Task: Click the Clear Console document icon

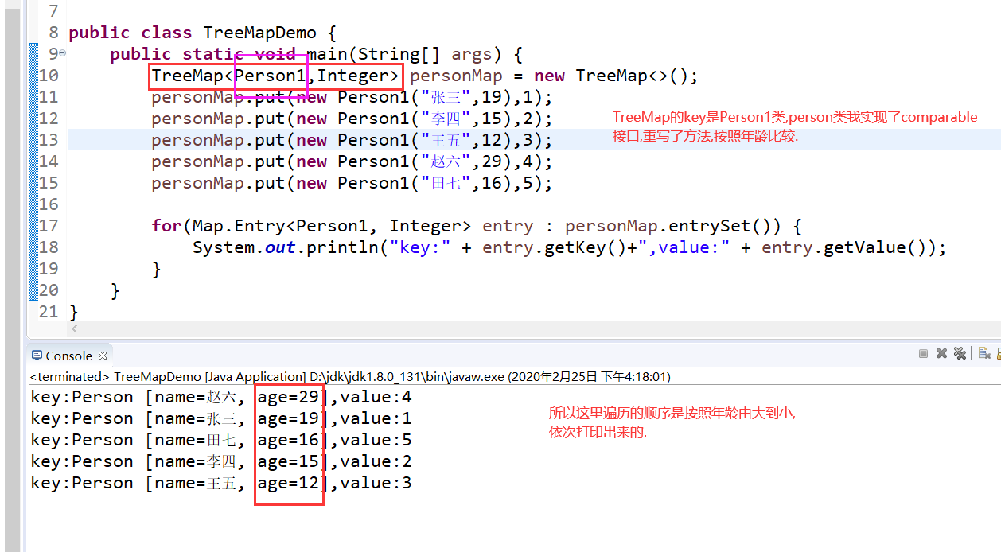Action: [x=984, y=354]
